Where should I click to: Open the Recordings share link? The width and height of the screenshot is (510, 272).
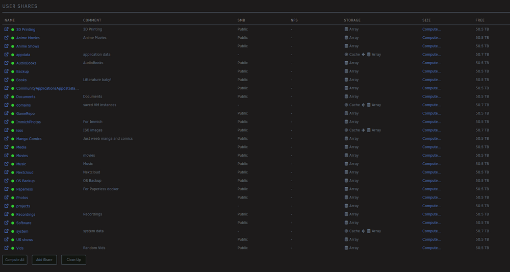25,214
